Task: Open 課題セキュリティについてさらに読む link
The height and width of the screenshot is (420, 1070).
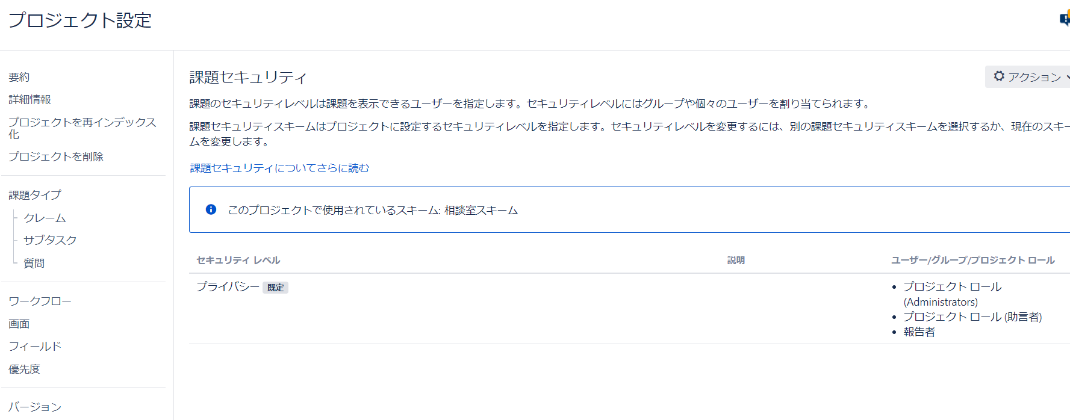Action: 279,168
